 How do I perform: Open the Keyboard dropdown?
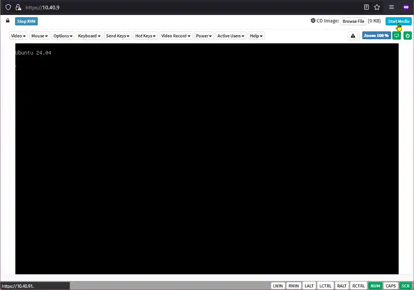(x=89, y=36)
